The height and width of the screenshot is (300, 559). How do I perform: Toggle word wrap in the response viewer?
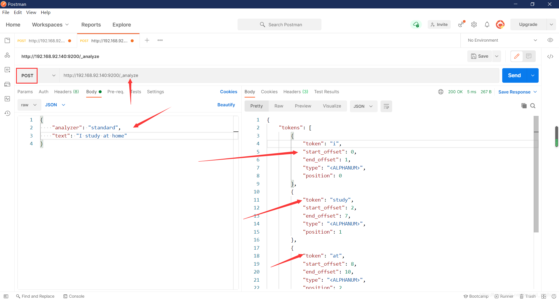pos(386,106)
